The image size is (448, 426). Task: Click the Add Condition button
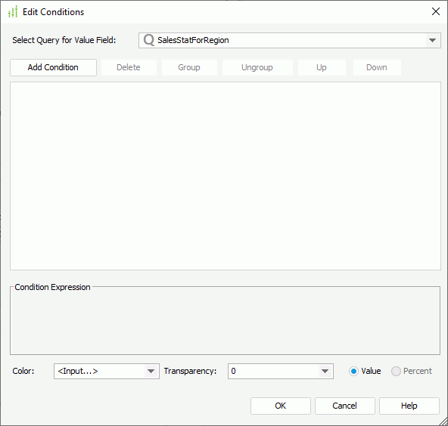click(53, 67)
